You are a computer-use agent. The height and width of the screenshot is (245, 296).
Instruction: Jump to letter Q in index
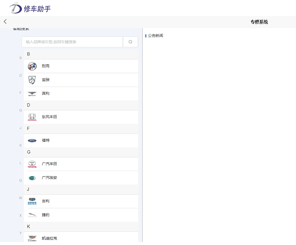(20, 180)
